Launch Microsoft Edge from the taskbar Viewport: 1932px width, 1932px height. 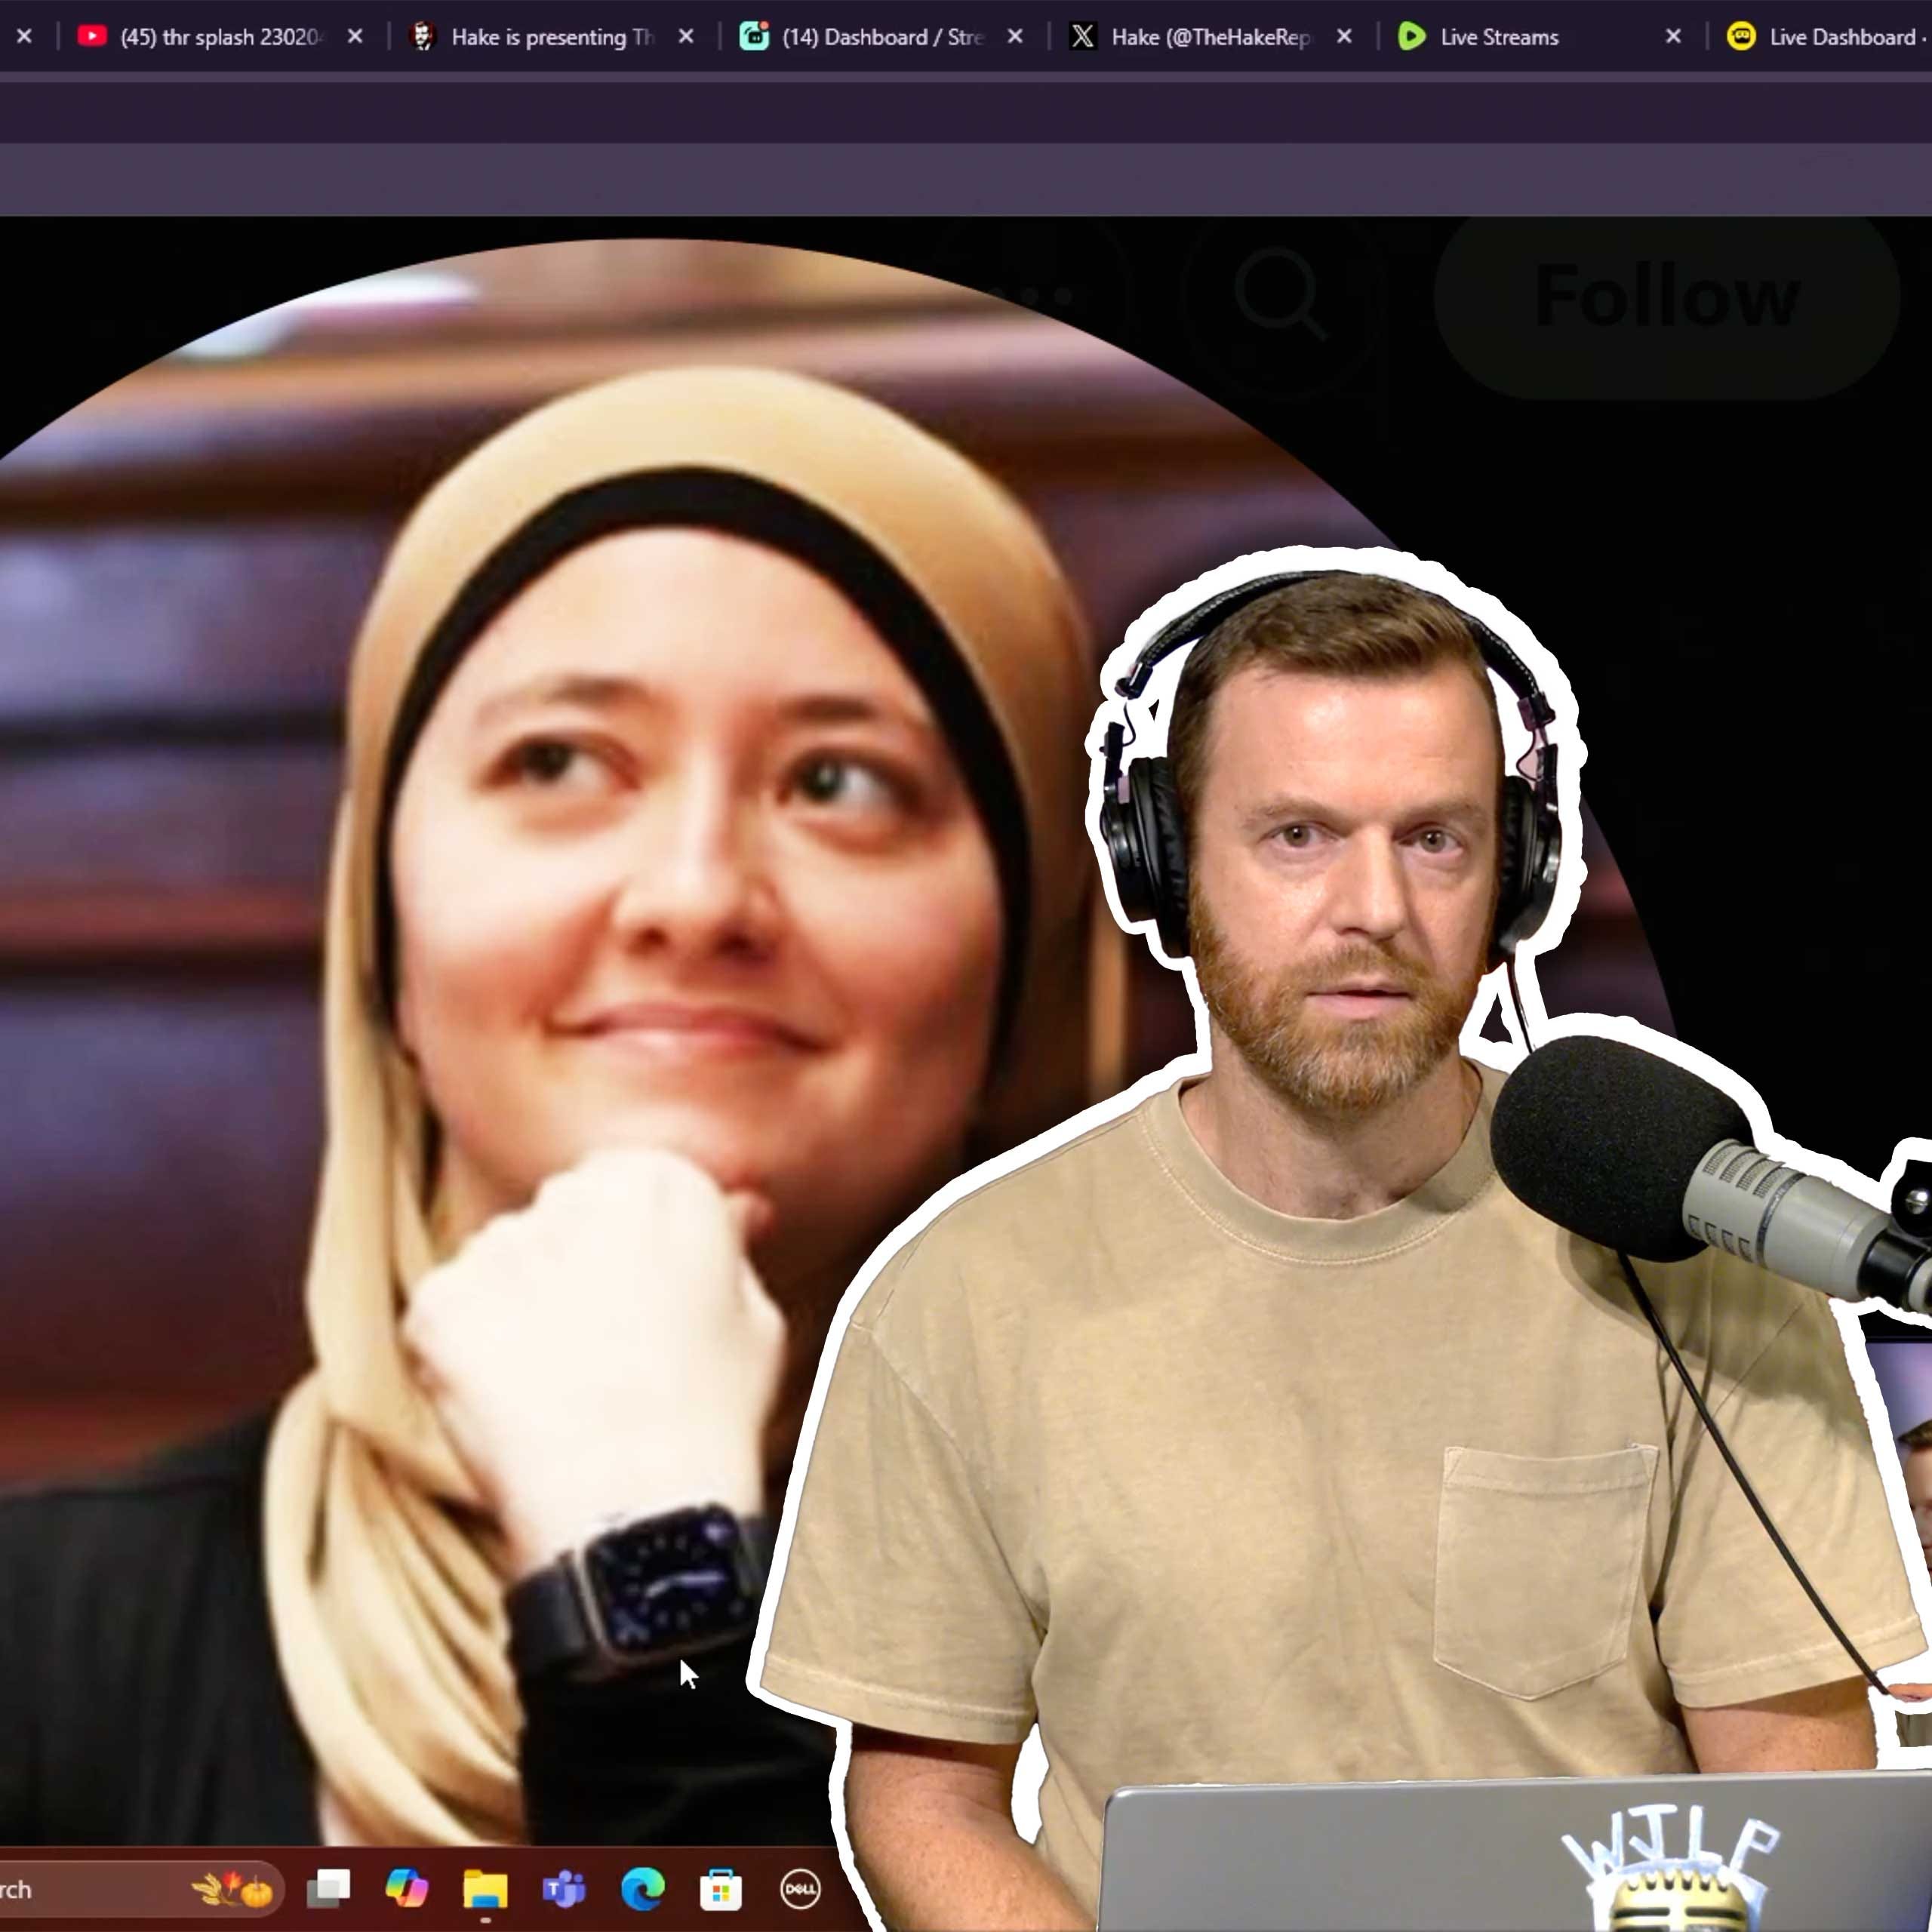click(x=642, y=1889)
